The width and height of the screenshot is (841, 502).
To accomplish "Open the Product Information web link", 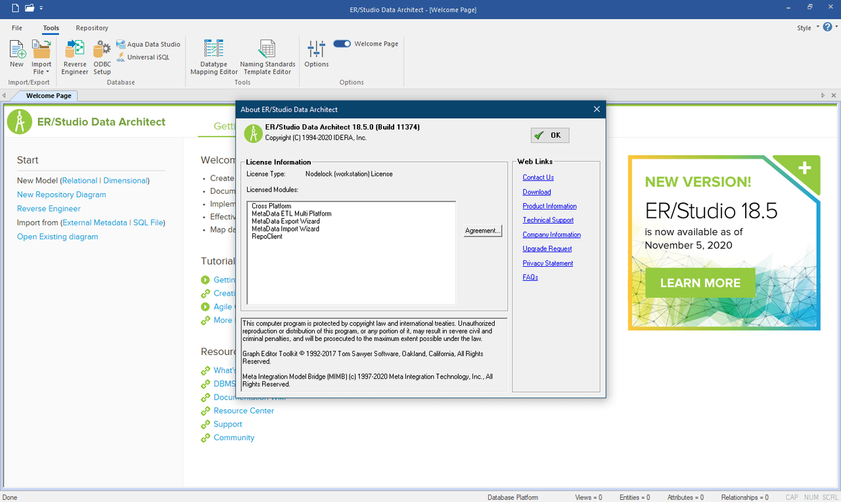I will tap(550, 206).
